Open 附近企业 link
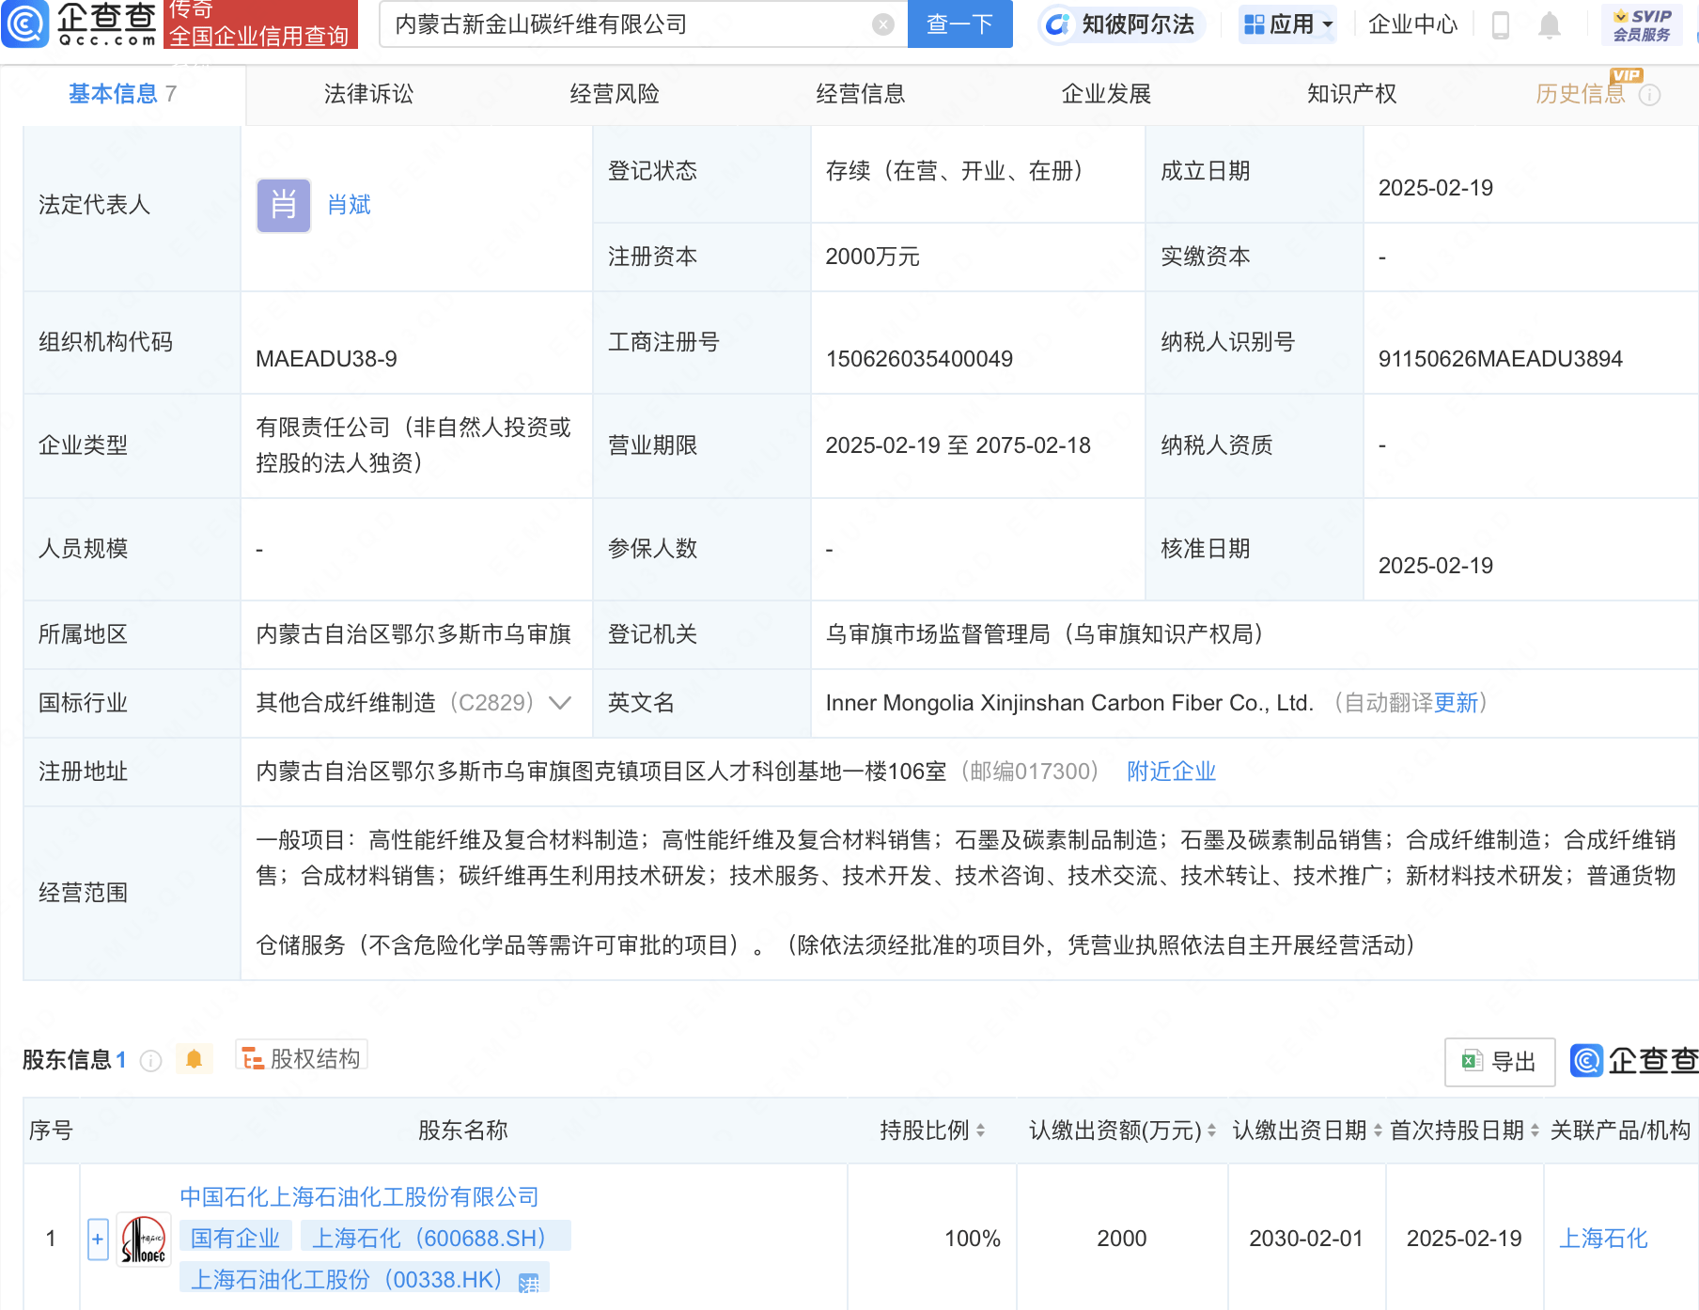This screenshot has width=1699, height=1310. click(x=1171, y=772)
